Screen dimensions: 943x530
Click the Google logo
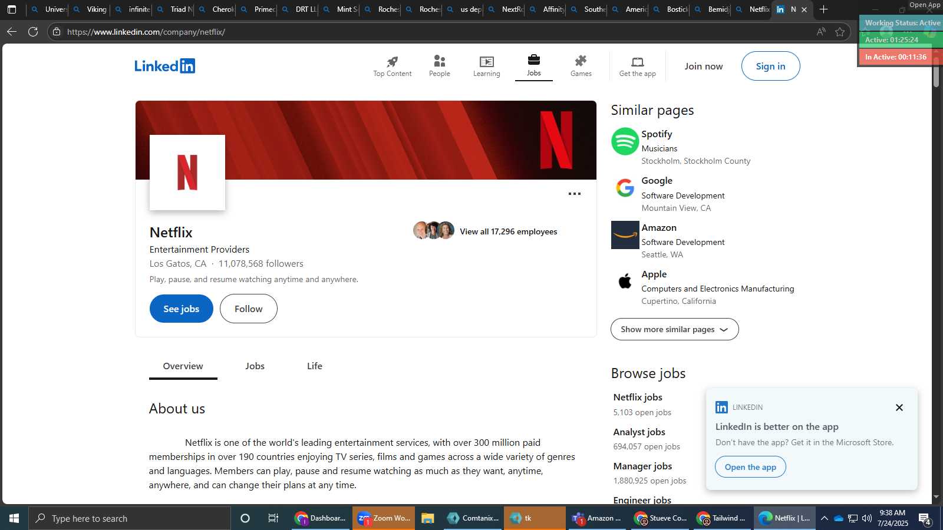(x=625, y=188)
